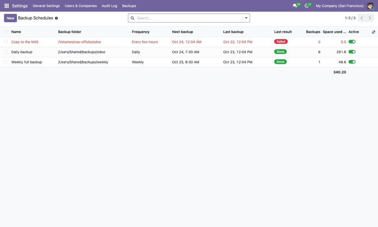Click the Failed status badge
The height and width of the screenshot is (227, 378).
point(281,42)
